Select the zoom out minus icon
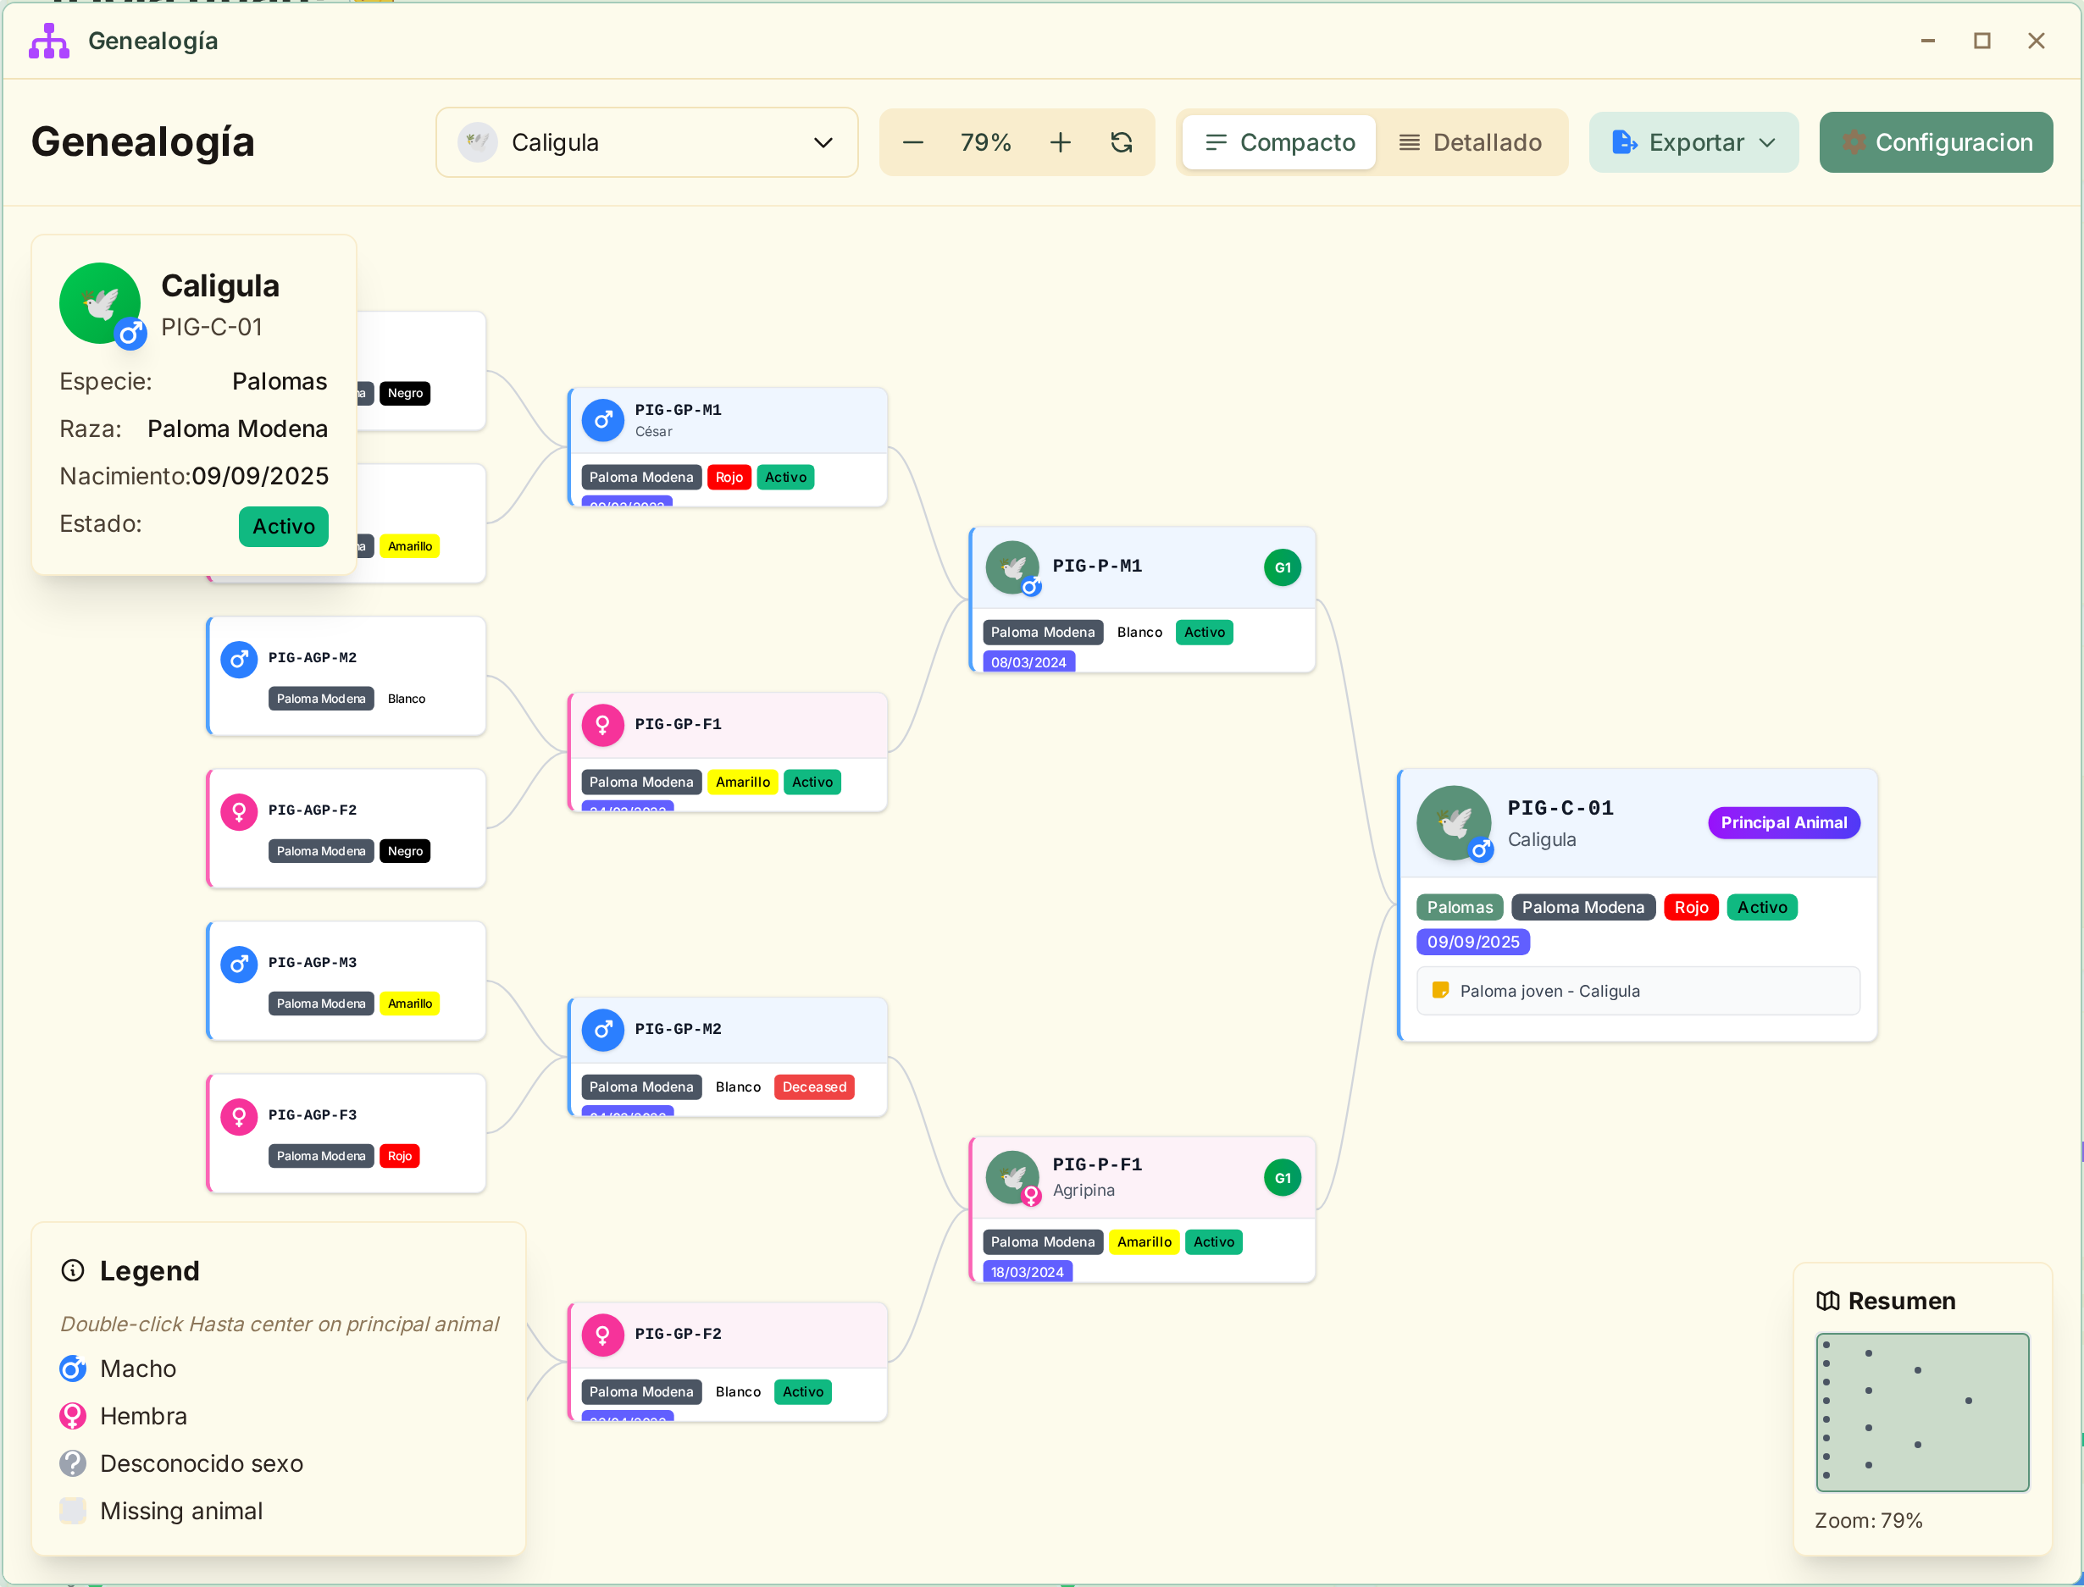The image size is (2084, 1587). click(x=913, y=141)
